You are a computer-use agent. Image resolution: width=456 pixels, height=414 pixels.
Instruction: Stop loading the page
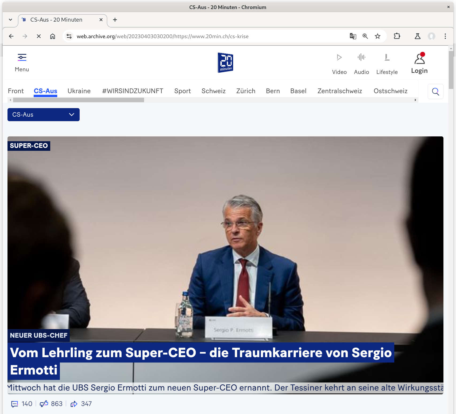tap(39, 36)
